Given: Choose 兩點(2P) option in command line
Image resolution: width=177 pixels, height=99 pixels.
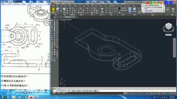Looking at the screenshot, I should [79, 91].
